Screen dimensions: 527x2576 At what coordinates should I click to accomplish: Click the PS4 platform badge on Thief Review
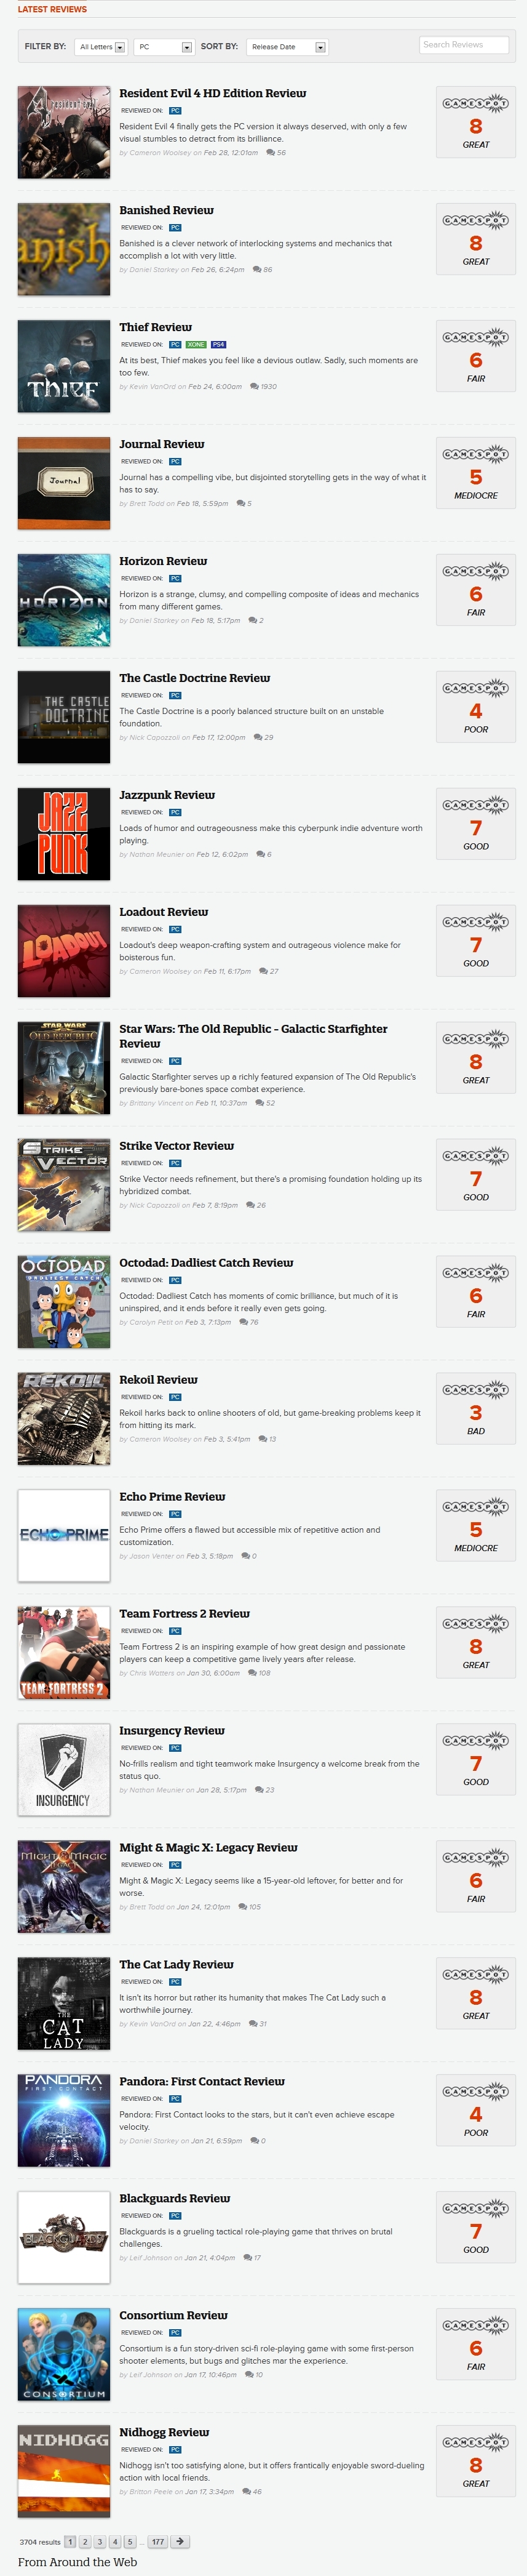click(x=218, y=345)
